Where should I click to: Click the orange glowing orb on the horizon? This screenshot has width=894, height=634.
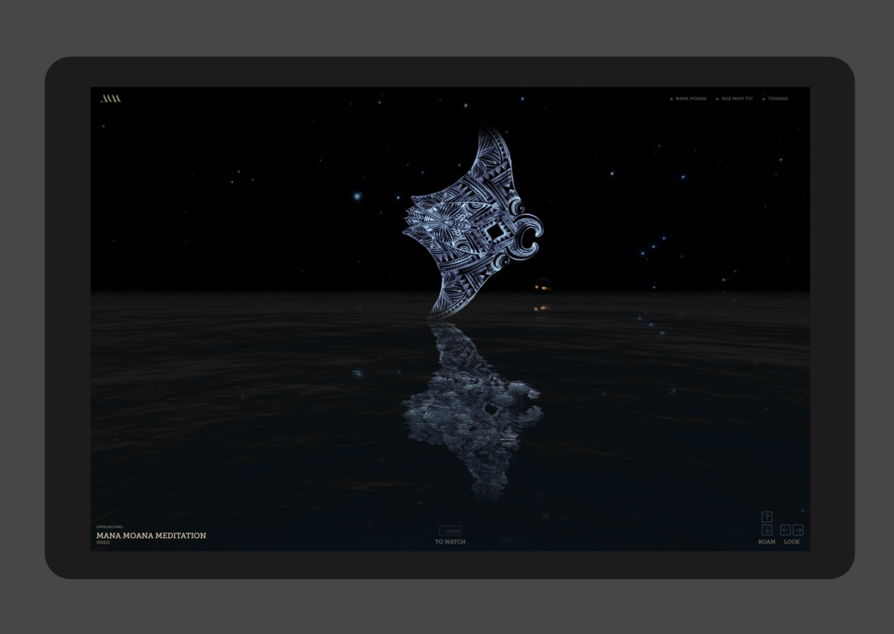pos(543,287)
